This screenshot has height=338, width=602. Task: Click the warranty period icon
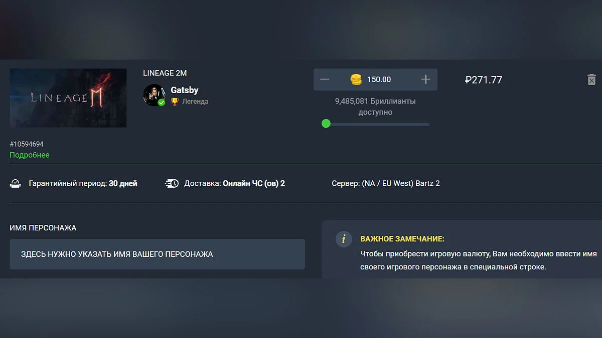pos(16,183)
